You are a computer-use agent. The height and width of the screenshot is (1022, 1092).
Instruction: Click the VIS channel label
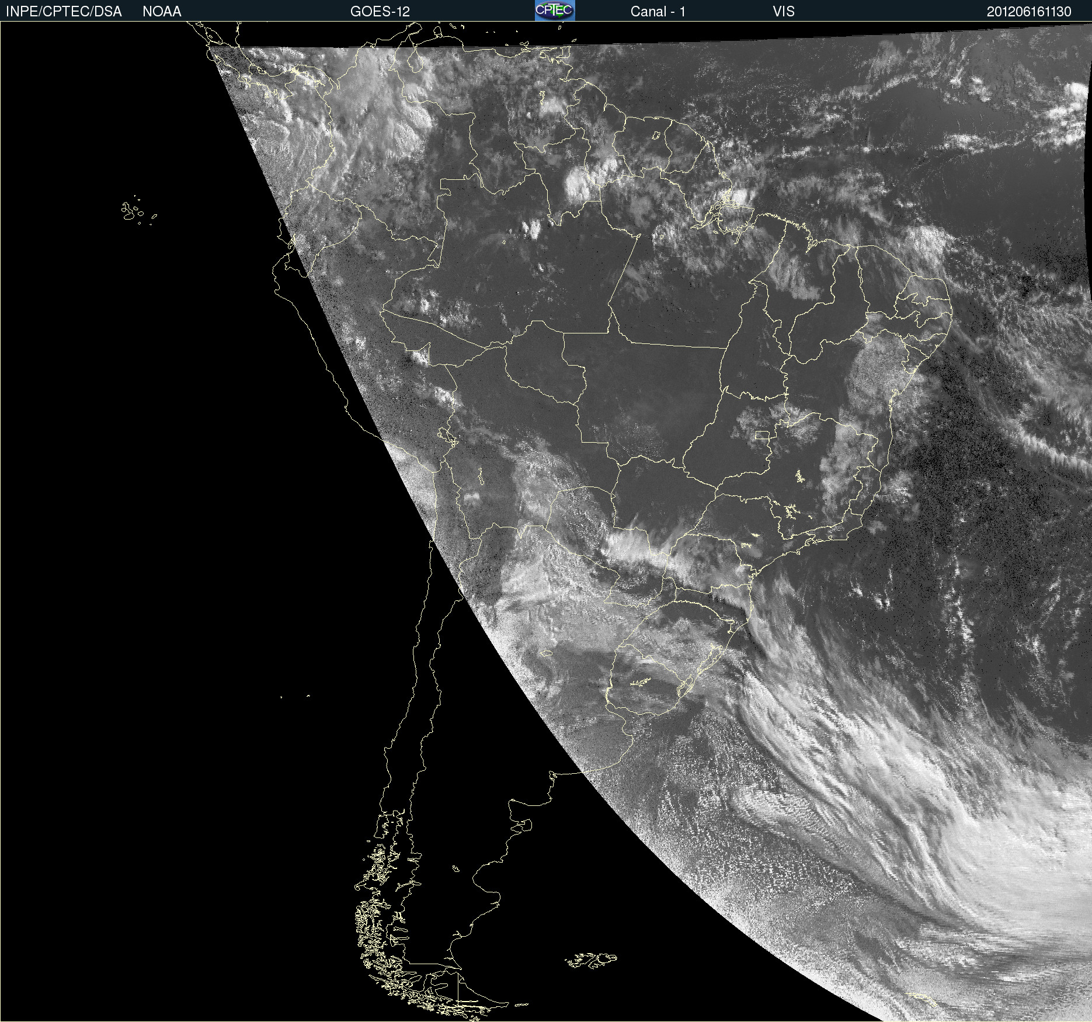pos(784,12)
